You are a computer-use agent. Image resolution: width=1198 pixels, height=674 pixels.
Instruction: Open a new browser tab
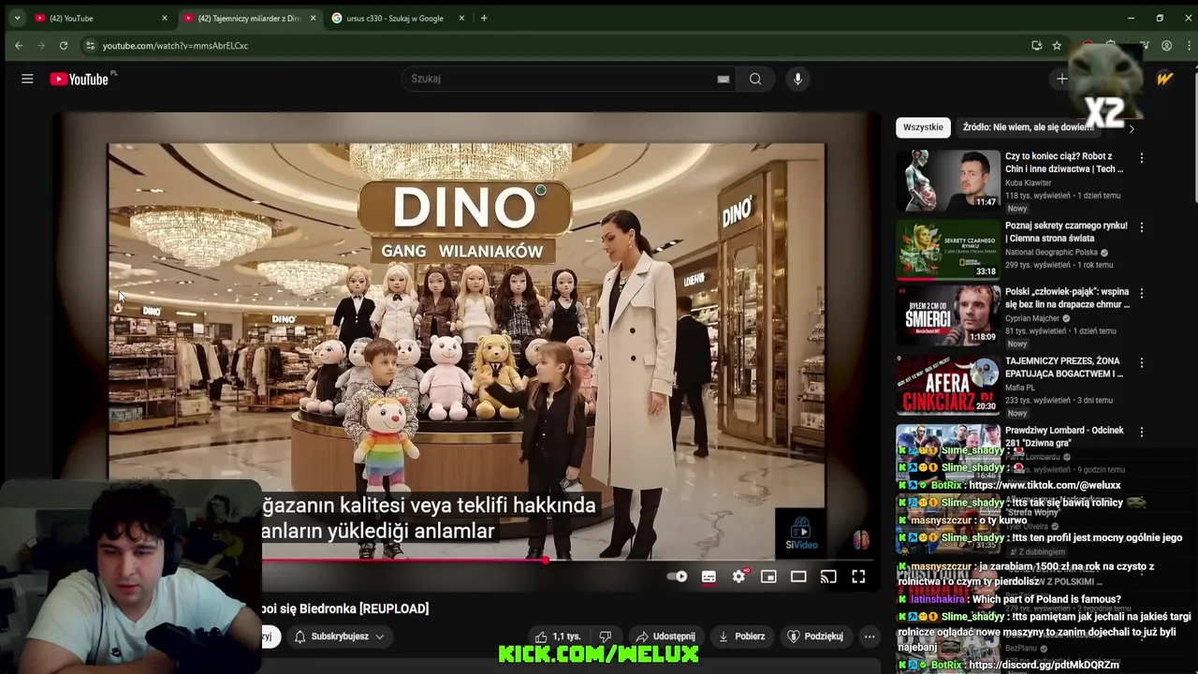(484, 18)
